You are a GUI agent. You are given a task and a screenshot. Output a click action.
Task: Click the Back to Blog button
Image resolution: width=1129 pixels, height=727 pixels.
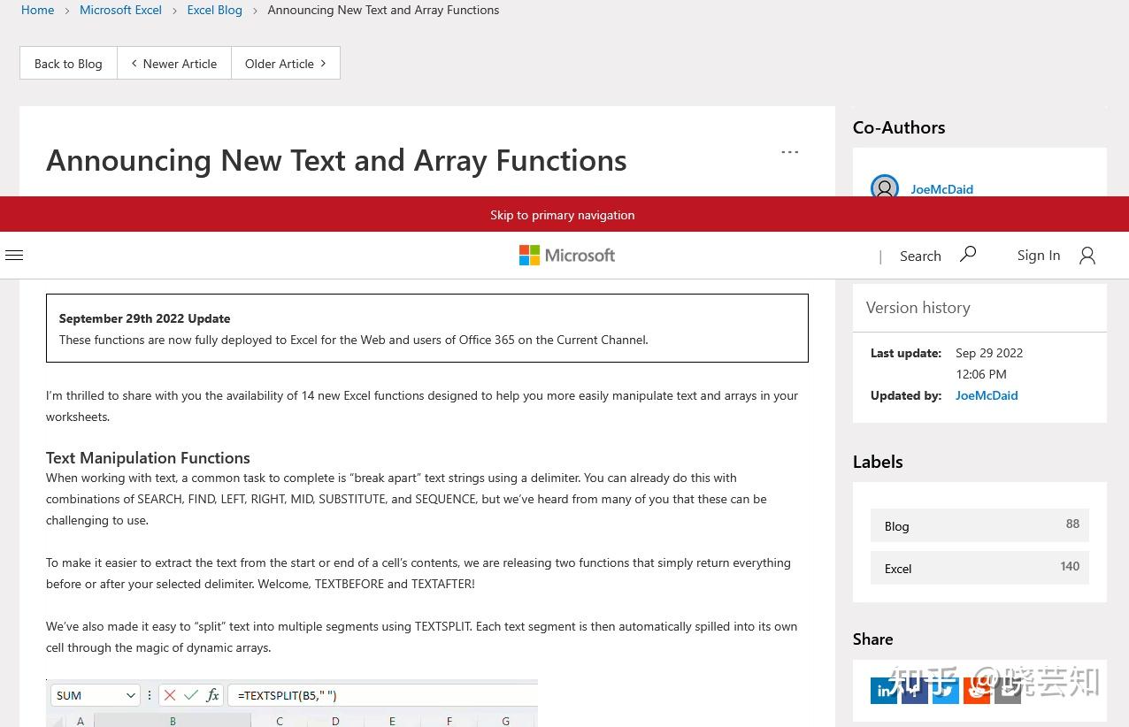pos(68,64)
